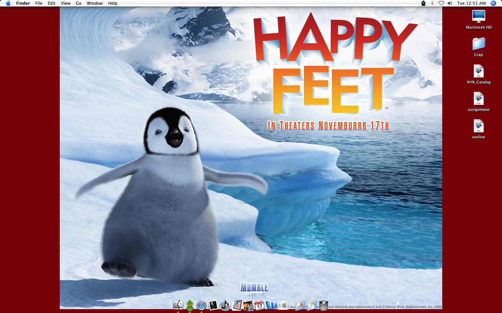Select the assignment PDF file
502x313 pixels.
pos(479,102)
